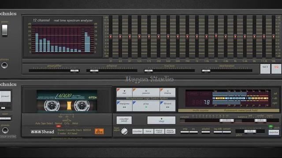Adjust the volume slider handle

227,121
